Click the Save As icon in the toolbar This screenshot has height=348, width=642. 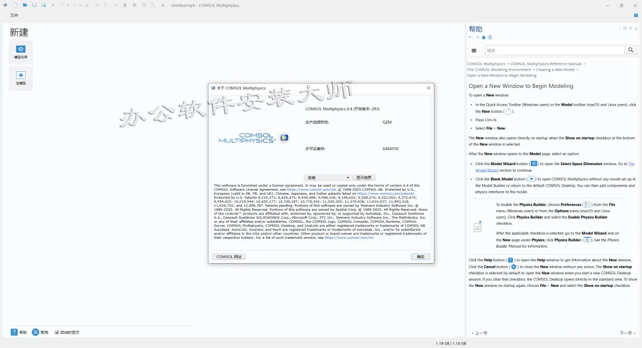[43, 5]
